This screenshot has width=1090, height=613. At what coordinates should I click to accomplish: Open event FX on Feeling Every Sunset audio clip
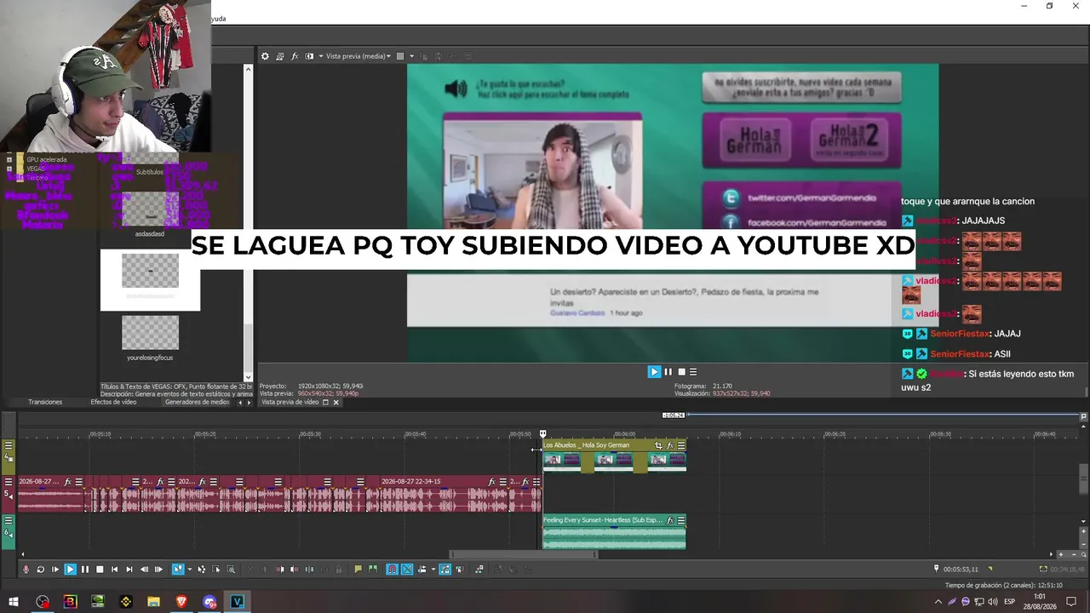670,520
